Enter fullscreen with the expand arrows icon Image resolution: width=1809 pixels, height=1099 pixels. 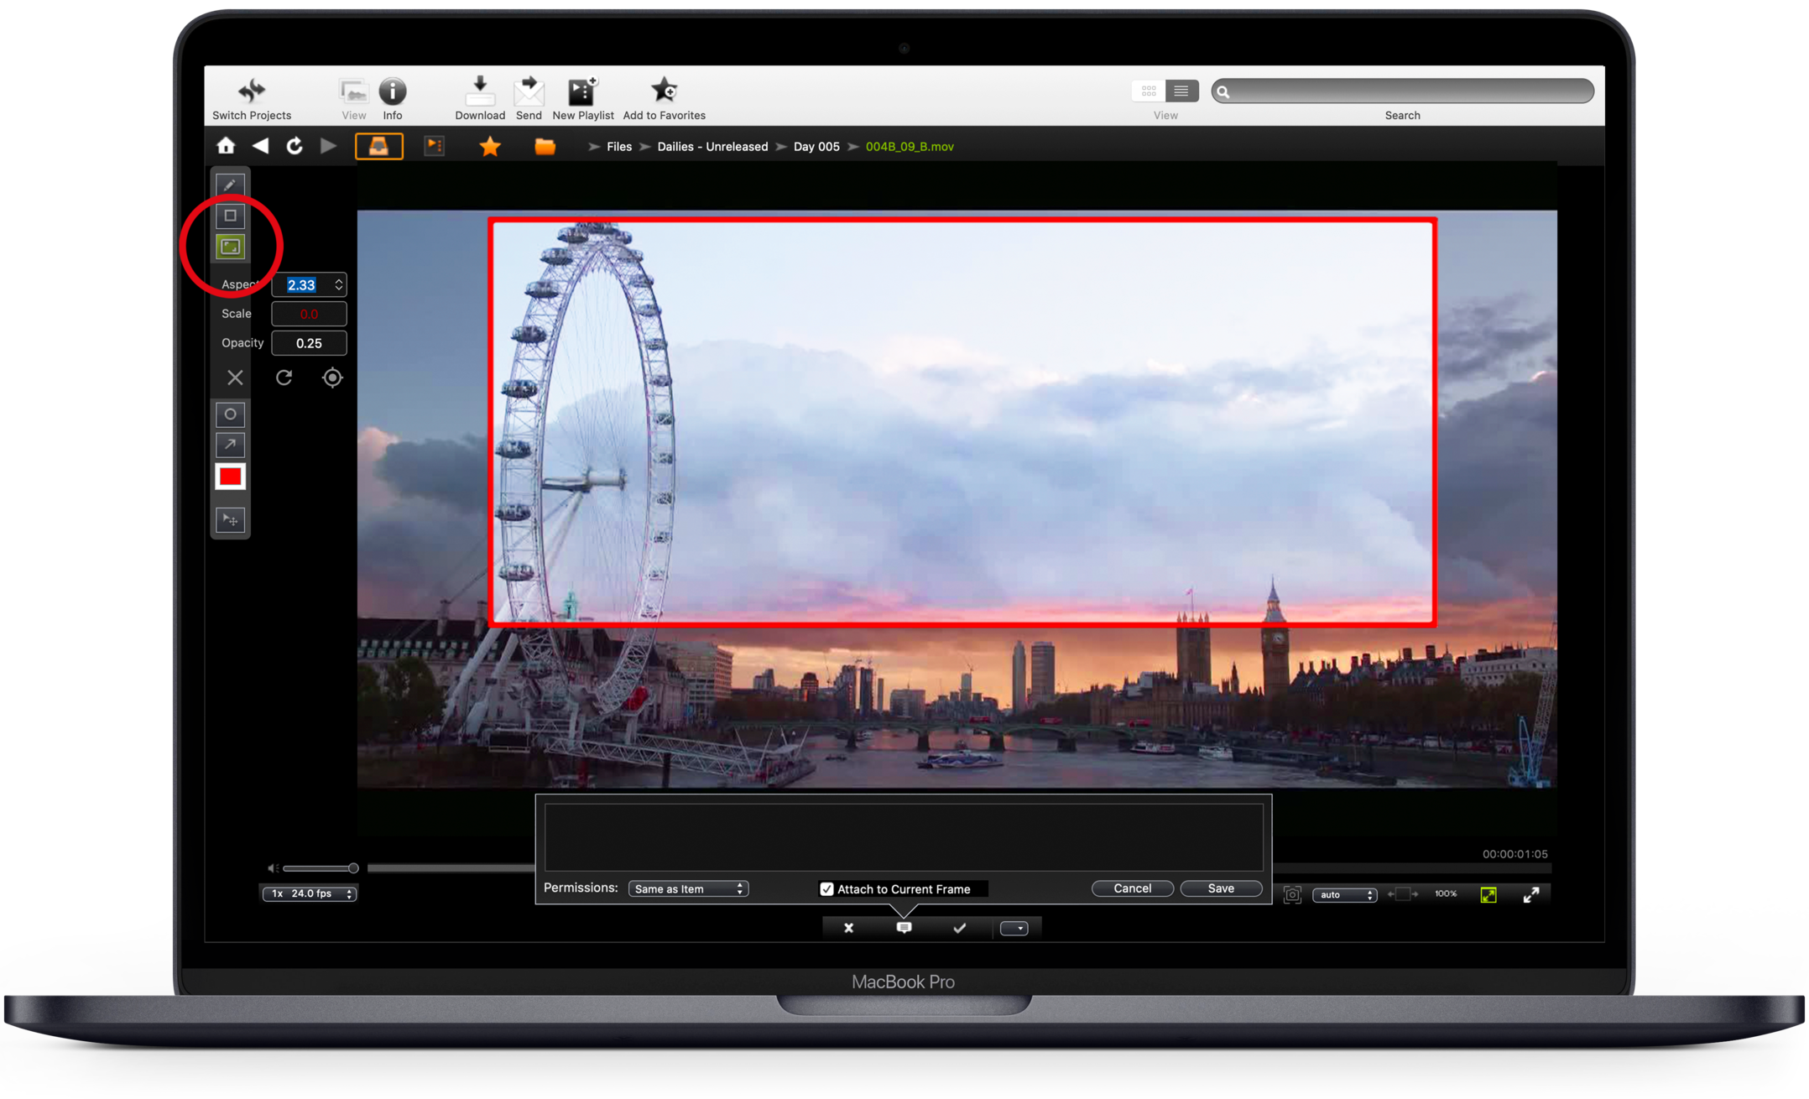[1530, 894]
